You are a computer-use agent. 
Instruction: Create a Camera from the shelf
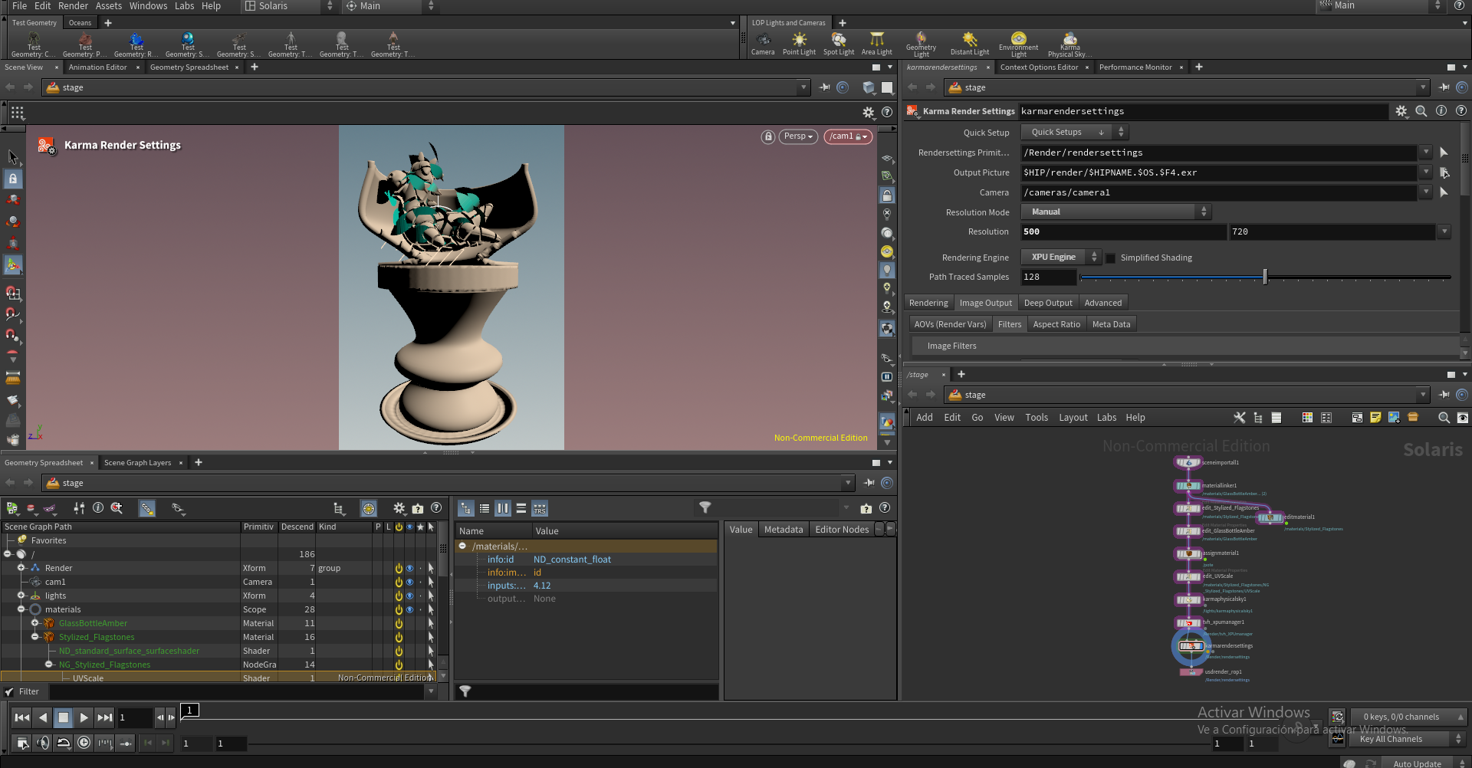pos(763,44)
